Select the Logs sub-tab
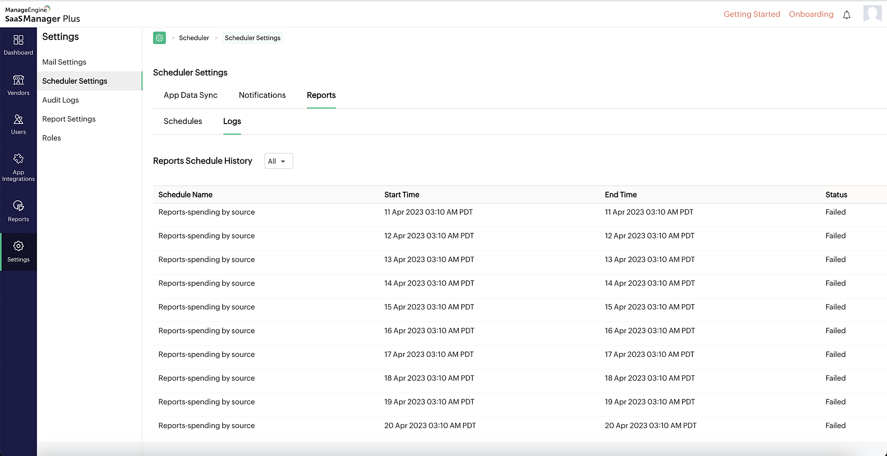The width and height of the screenshot is (887, 456). coord(232,121)
